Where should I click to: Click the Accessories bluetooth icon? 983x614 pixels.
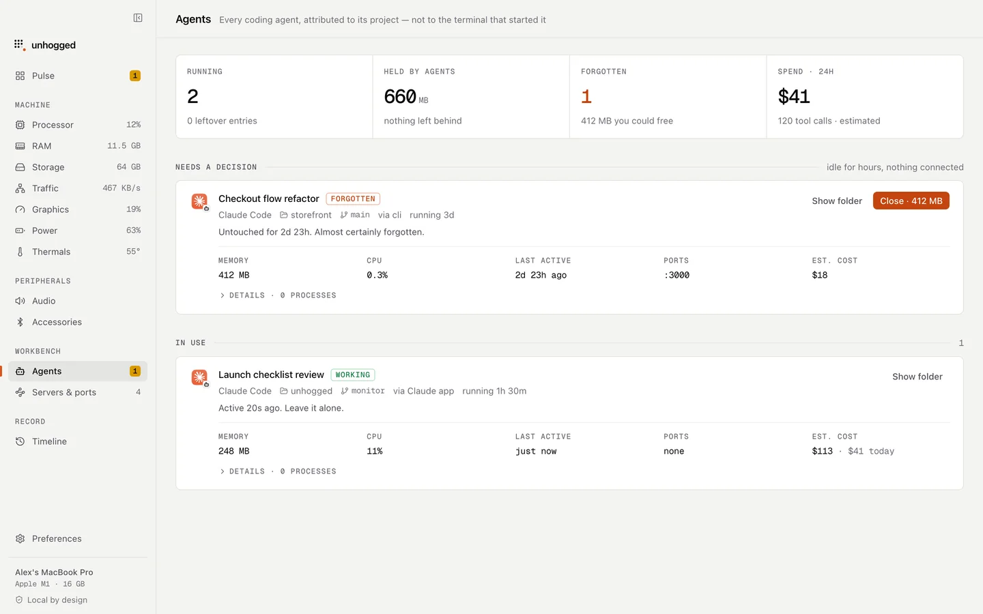click(20, 322)
